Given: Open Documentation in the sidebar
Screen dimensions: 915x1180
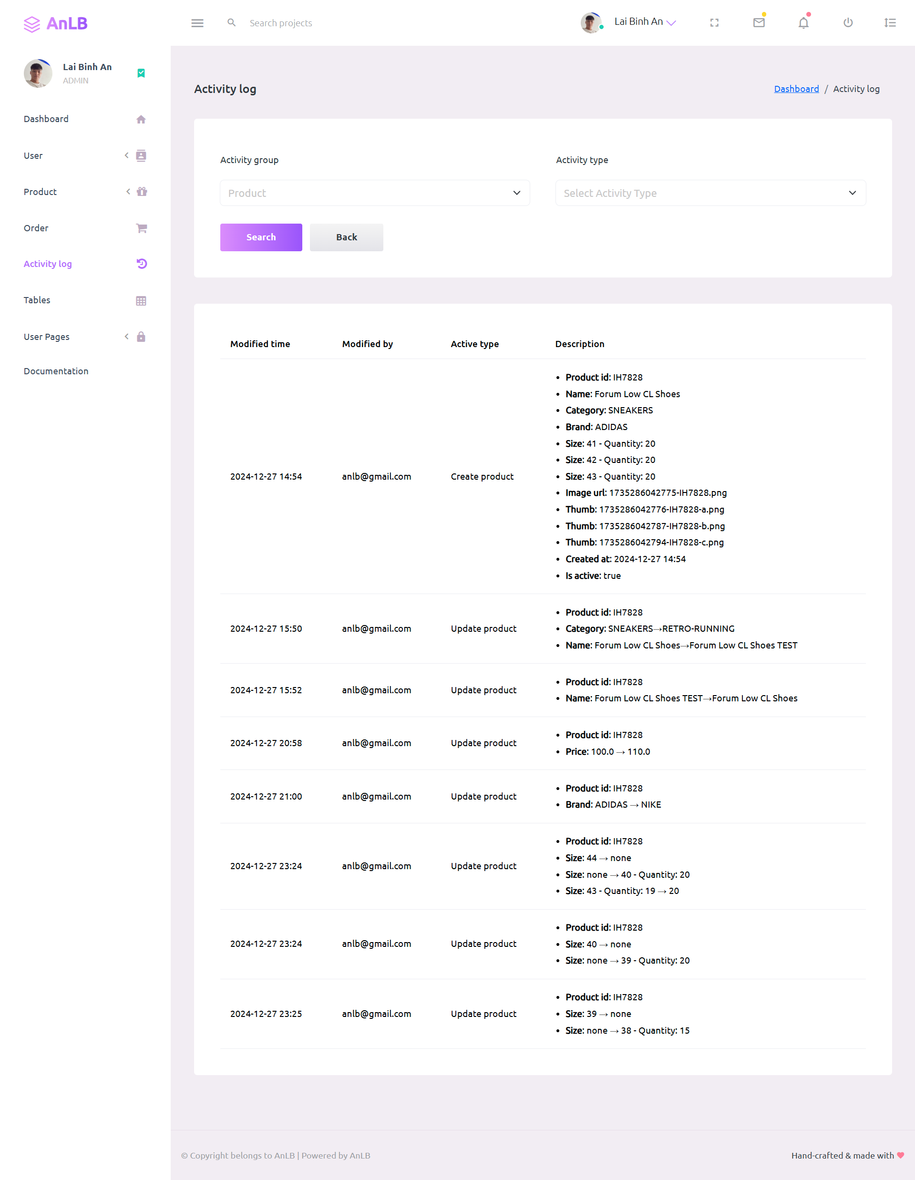Looking at the screenshot, I should [56, 371].
